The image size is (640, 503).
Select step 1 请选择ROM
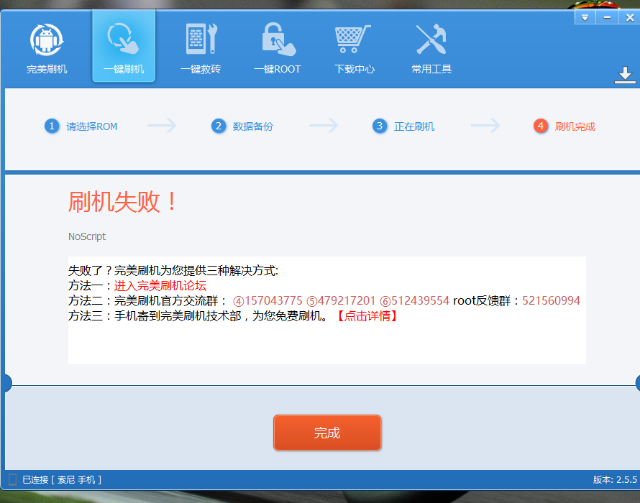tap(81, 126)
